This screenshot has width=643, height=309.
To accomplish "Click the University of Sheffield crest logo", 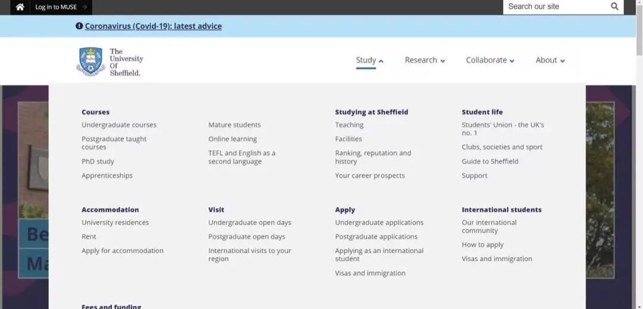I will coord(90,61).
